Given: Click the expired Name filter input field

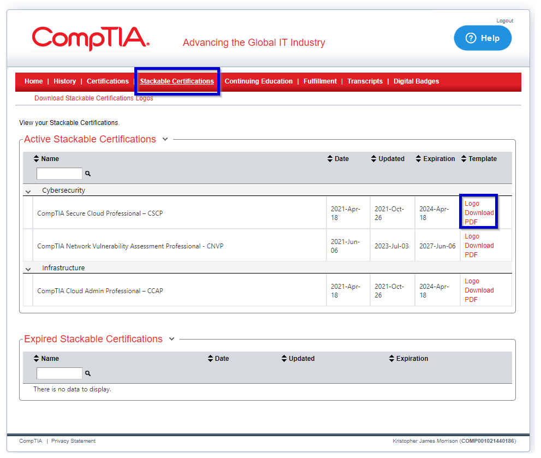Looking at the screenshot, I should tap(60, 373).
